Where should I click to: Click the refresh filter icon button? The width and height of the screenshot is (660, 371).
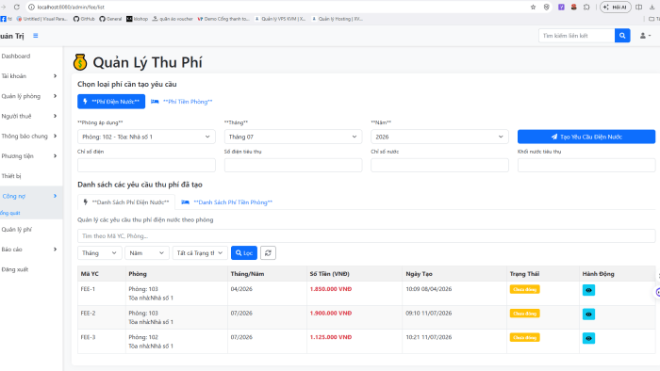(268, 253)
